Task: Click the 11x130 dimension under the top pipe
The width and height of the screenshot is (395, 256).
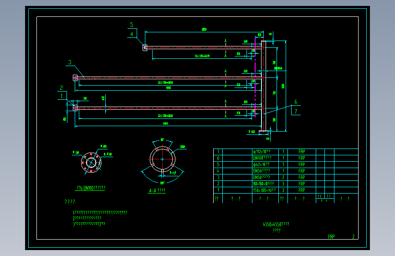Action: click(x=202, y=56)
